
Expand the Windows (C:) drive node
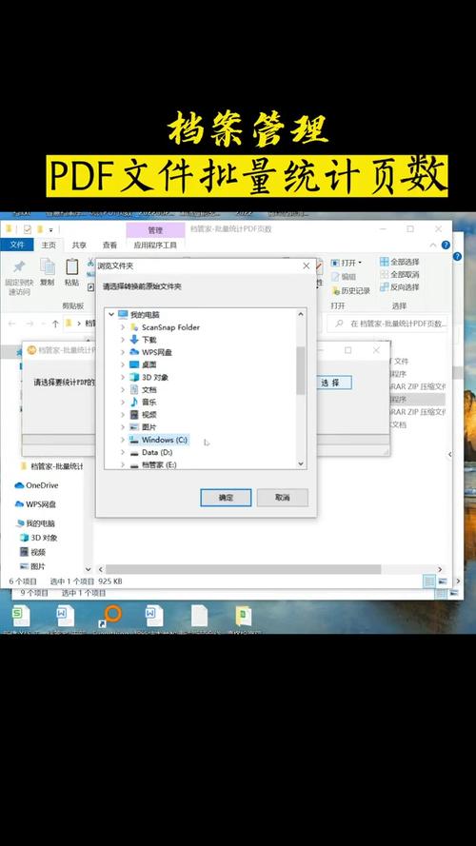[123, 440]
